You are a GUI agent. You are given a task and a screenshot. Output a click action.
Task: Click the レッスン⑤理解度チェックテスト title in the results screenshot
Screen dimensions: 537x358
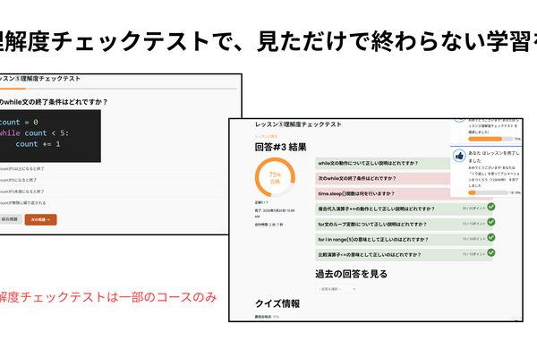pos(298,124)
